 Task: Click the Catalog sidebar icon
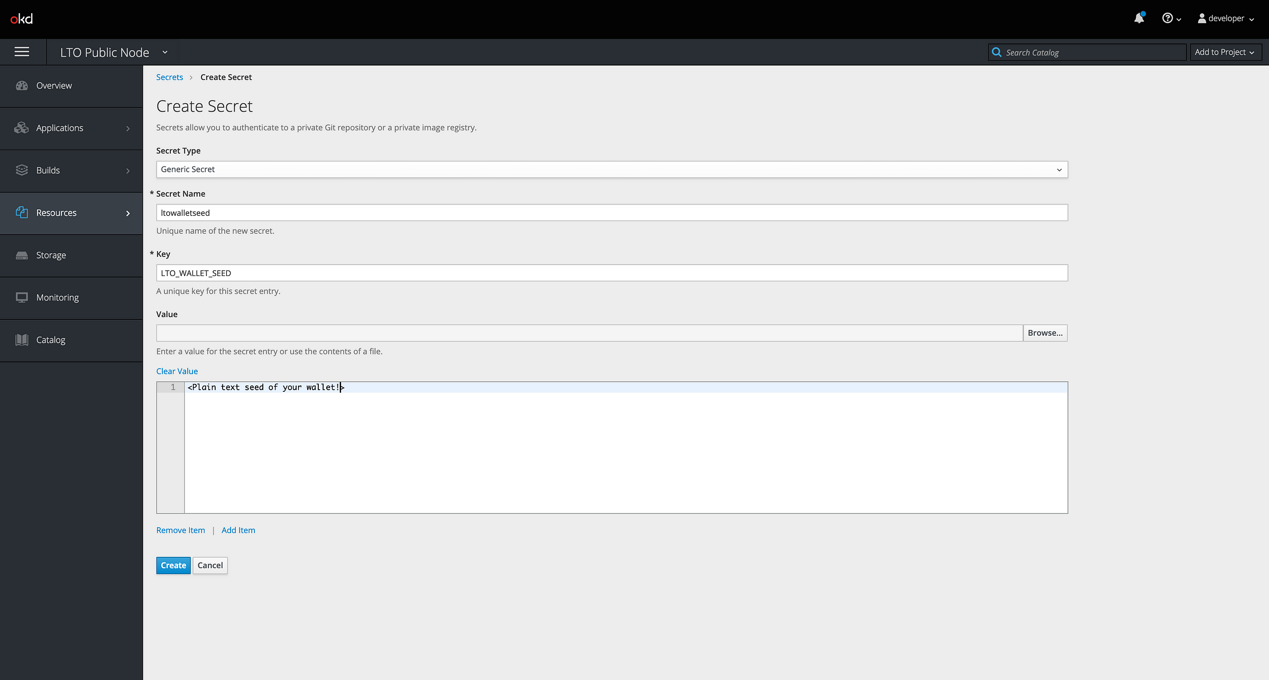click(x=23, y=339)
